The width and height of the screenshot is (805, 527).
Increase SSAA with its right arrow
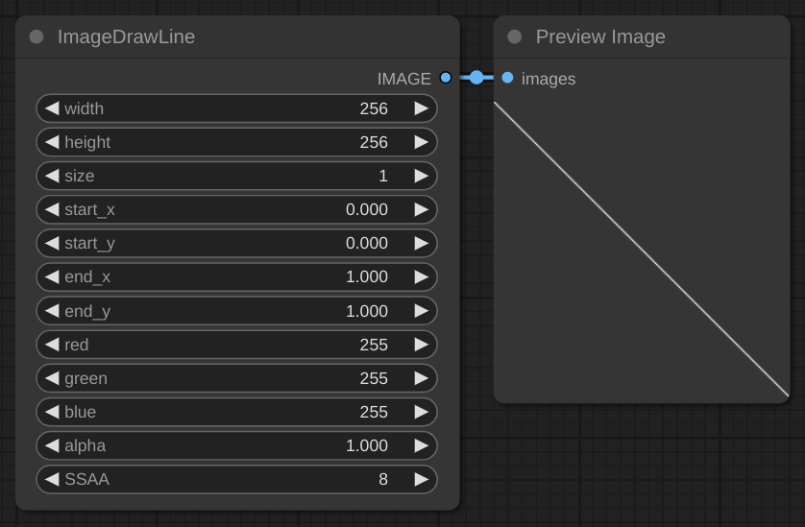click(x=421, y=479)
